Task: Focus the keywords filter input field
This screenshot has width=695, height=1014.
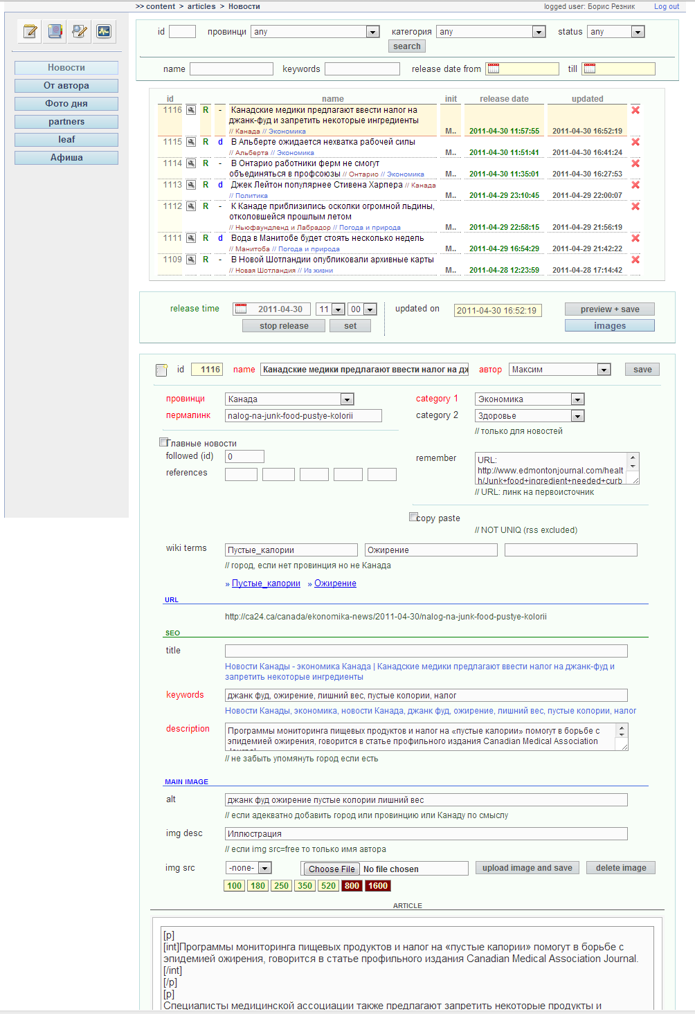Action: (362, 69)
